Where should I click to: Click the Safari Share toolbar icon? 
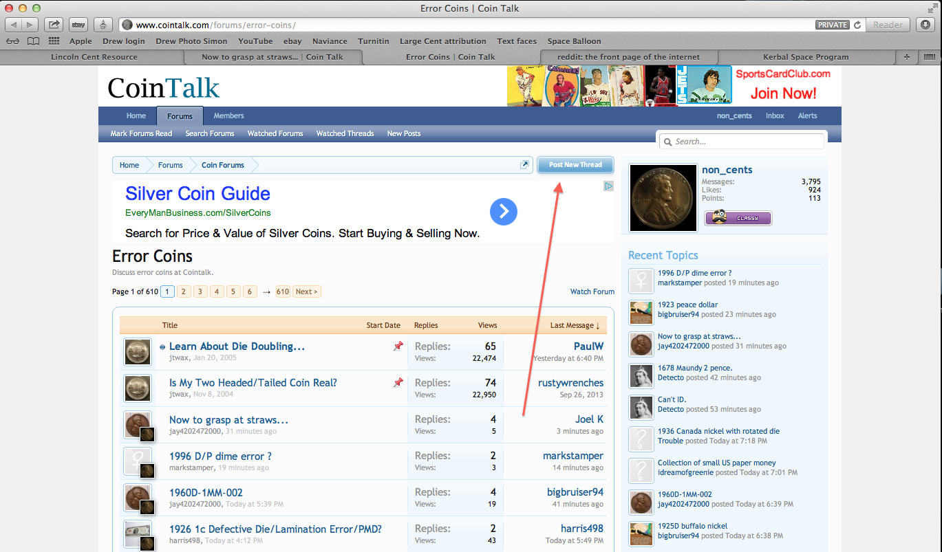click(53, 25)
